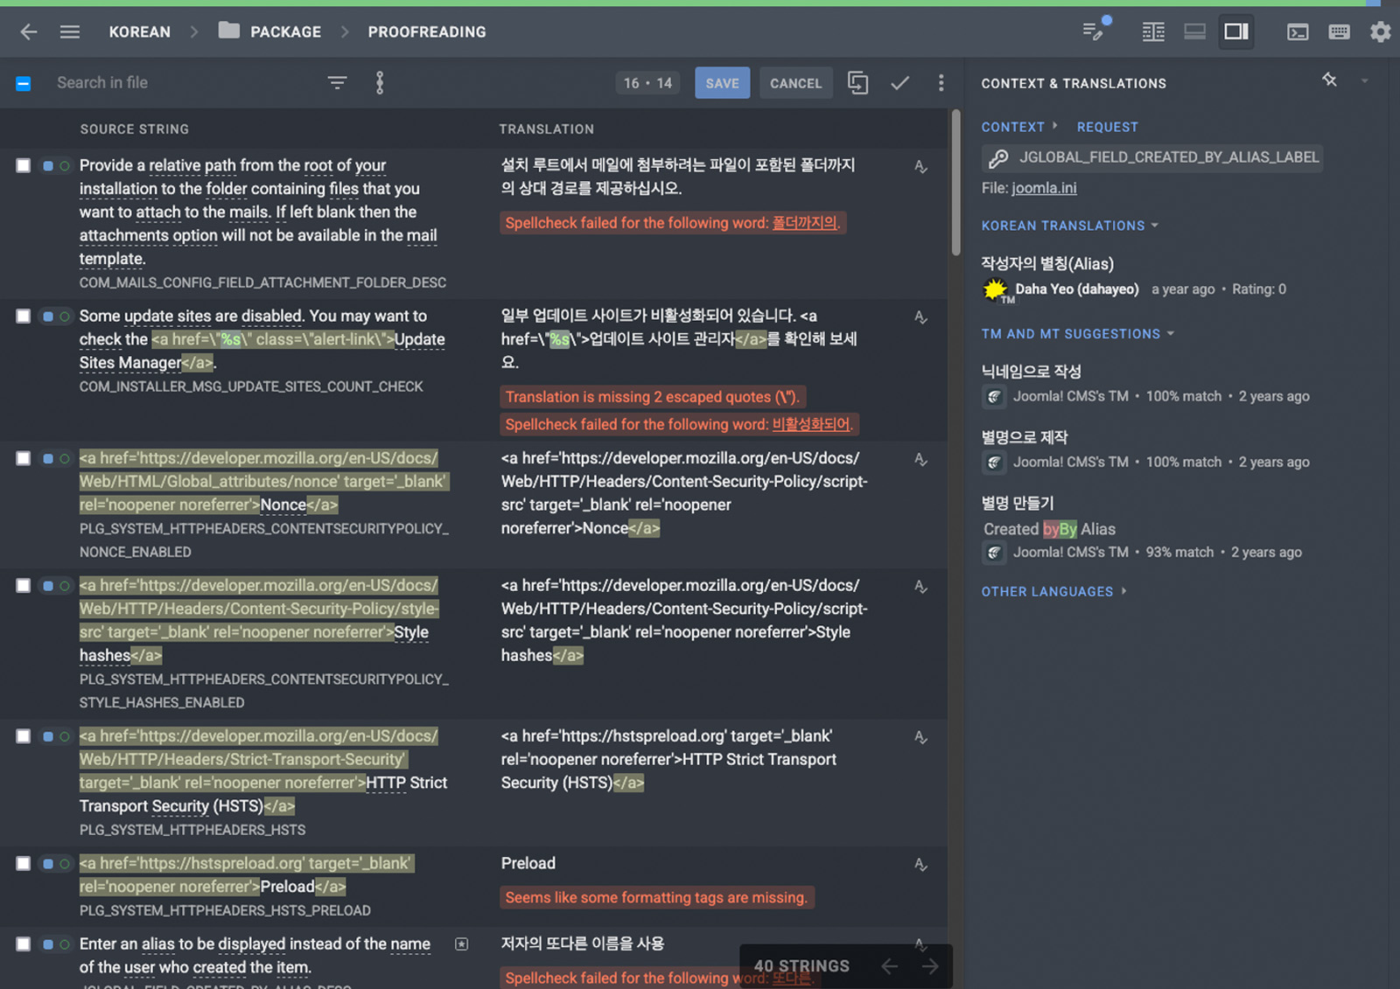
Task: Click the strings list vertical scrollbar
Action: point(955,183)
